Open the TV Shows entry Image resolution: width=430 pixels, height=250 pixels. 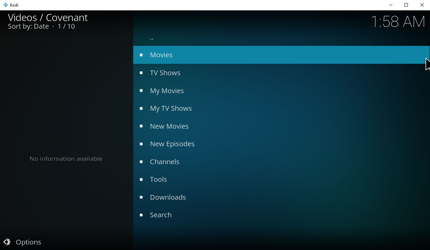[281, 73]
